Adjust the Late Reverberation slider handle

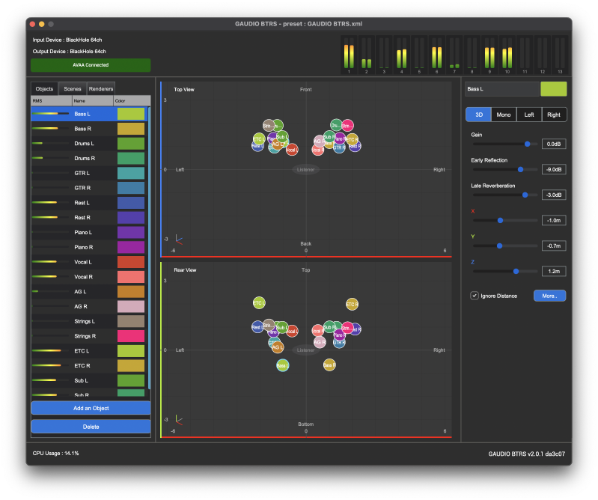pyautogui.click(x=525, y=195)
